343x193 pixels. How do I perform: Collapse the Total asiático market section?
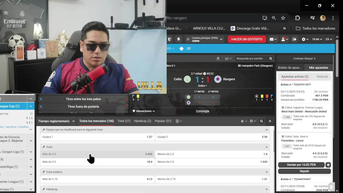(x=267, y=172)
